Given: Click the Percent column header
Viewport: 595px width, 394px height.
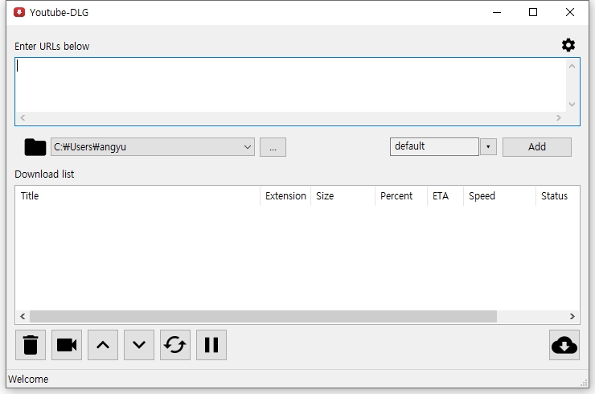Looking at the screenshot, I should (401, 196).
